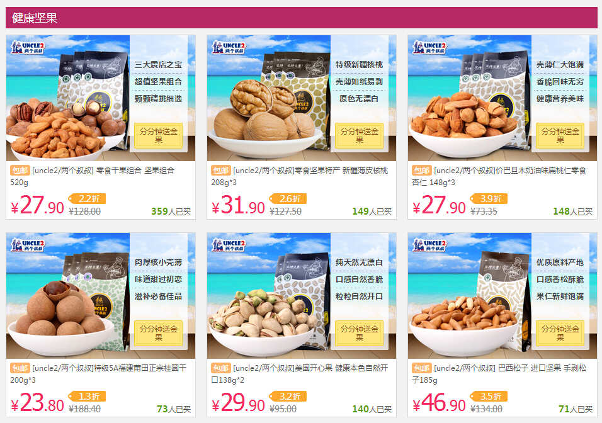
Task: Open the mixed nuts 520g product image
Action: pos(101,98)
